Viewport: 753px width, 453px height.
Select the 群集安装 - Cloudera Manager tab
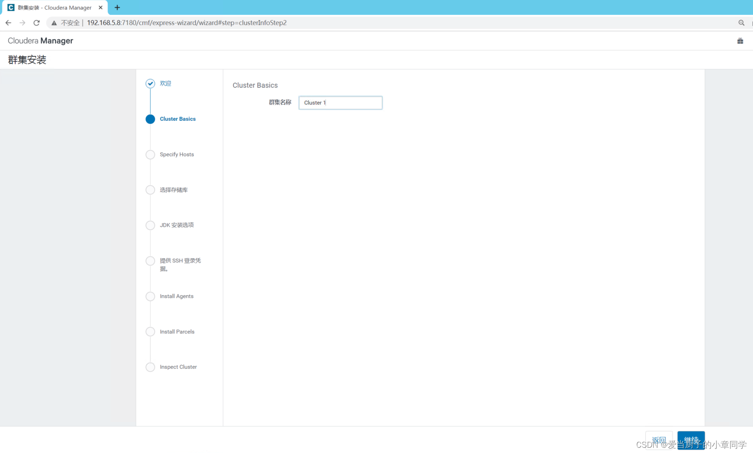[x=55, y=7]
